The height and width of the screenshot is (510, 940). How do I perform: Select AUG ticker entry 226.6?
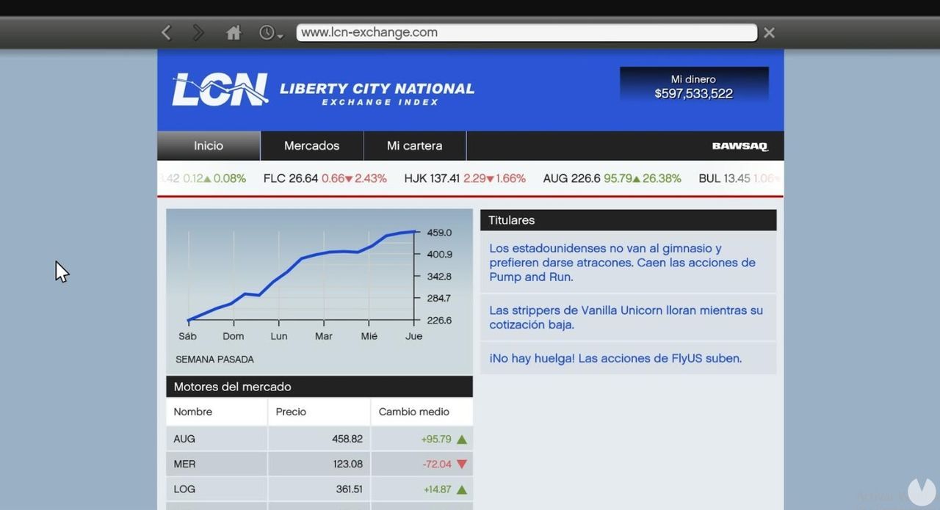click(x=612, y=178)
